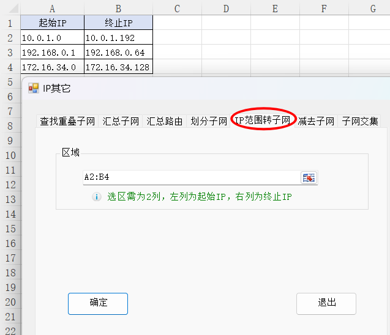
Task: Click the IP其它 dialog title icon
Action: 34,88
